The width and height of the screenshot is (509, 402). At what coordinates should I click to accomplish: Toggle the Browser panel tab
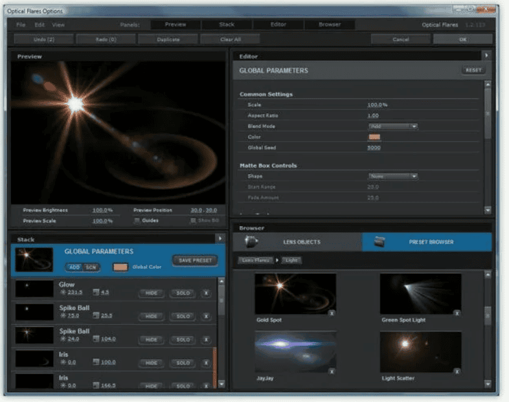330,25
